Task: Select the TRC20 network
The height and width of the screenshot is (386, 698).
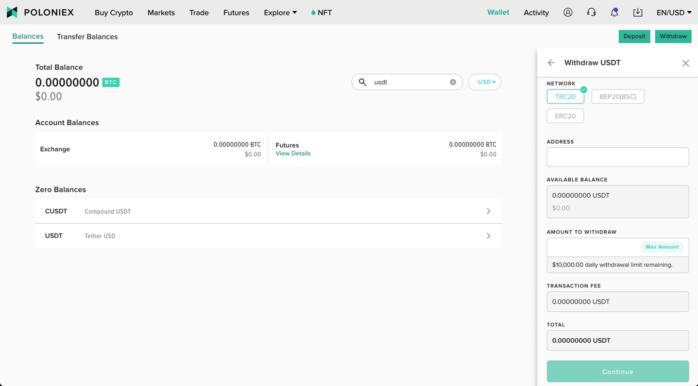Action: (x=565, y=97)
